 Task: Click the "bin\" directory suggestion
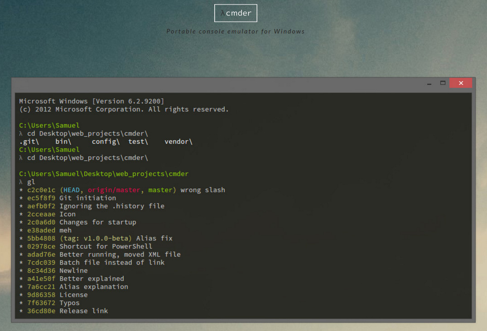pyautogui.click(x=63, y=142)
